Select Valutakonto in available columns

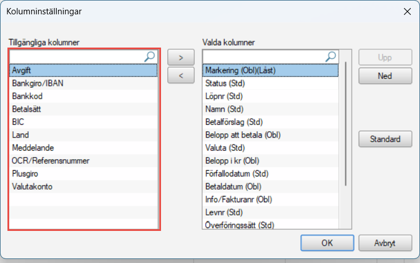84,187
